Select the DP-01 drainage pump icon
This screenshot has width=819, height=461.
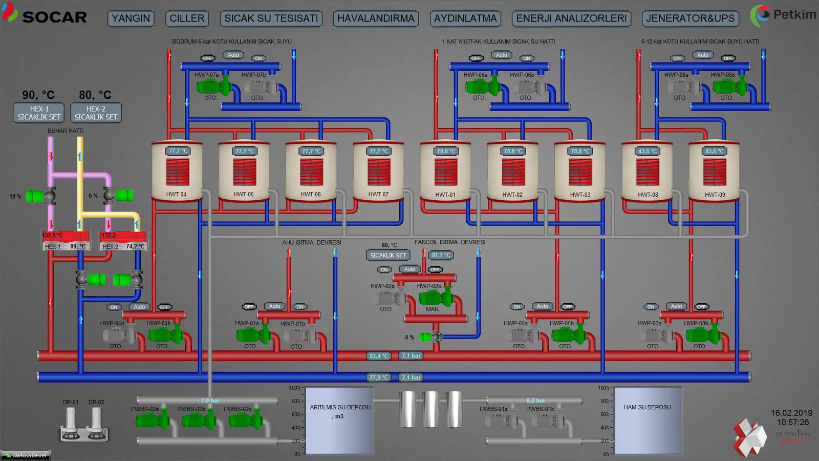pyautogui.click(x=71, y=423)
